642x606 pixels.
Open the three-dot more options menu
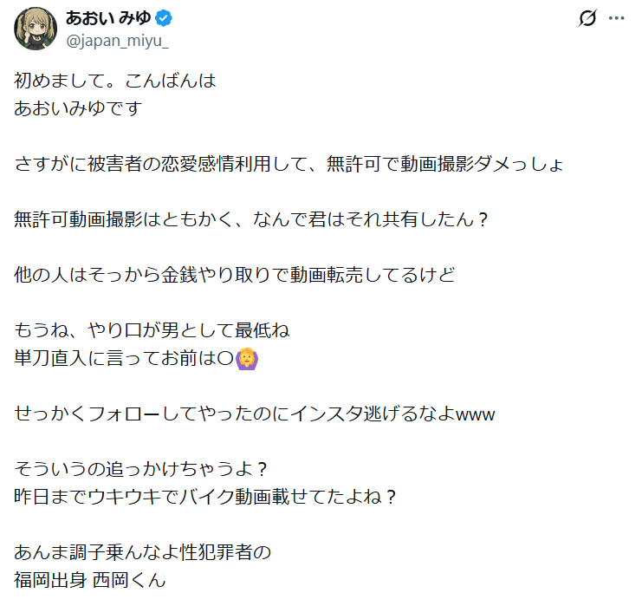(616, 19)
